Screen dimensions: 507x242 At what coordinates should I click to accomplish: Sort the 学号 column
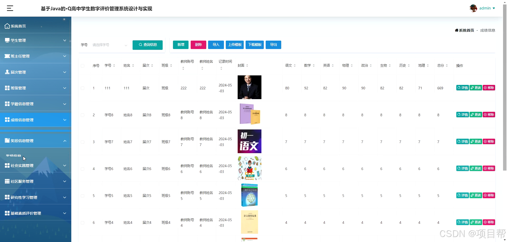pos(114,66)
